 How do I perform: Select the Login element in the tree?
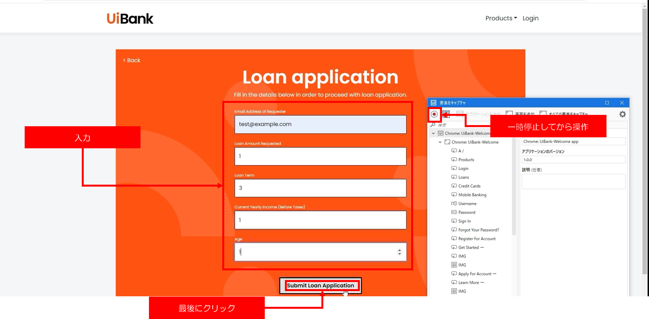463,168
